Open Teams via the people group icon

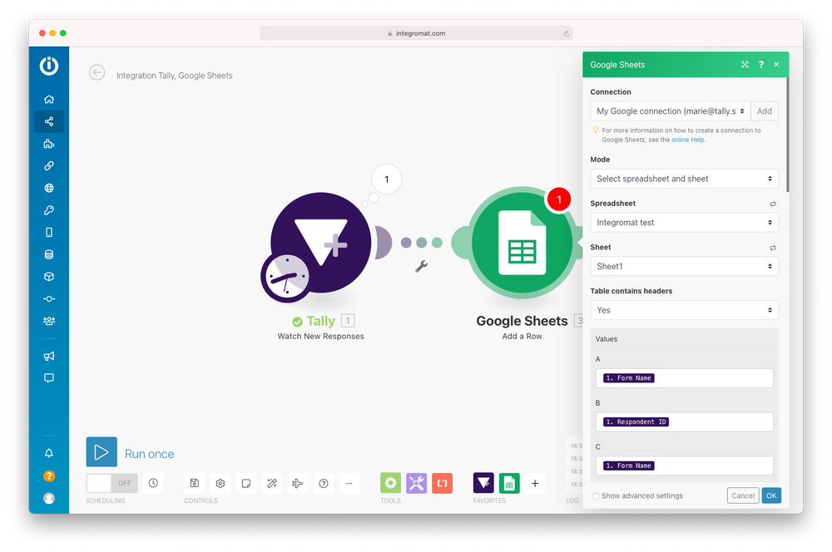click(49, 321)
